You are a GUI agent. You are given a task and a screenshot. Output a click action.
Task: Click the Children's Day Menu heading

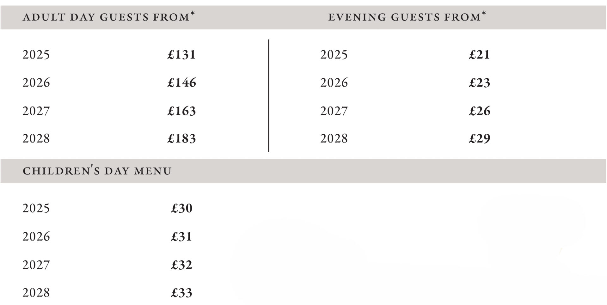tap(97, 171)
